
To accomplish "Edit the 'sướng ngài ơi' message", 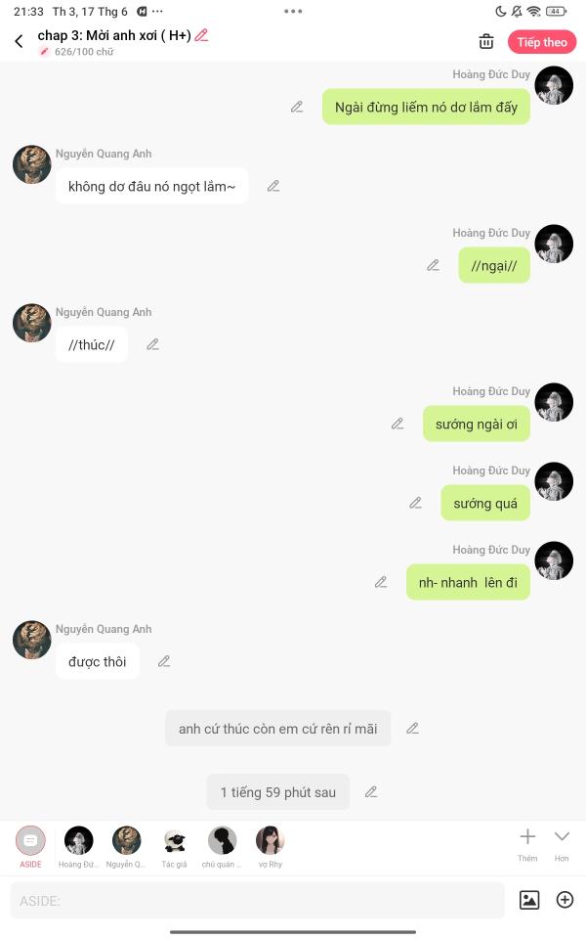I will [x=398, y=424].
